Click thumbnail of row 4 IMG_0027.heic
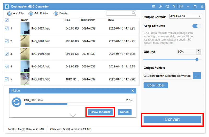The image size is (209, 137). click(x=25, y=66)
